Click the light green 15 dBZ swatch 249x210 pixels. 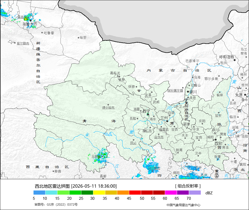pos(63,193)
